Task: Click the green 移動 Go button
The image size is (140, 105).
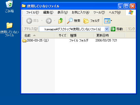Action: click(117, 29)
